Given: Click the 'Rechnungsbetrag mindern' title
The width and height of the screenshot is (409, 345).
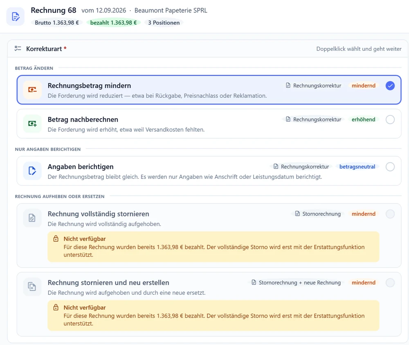Looking at the screenshot, I should [89, 86].
